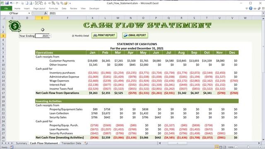Viewport: 265px width, 149px height.
Task: Click the zoom out minus button
Action: (236, 147)
